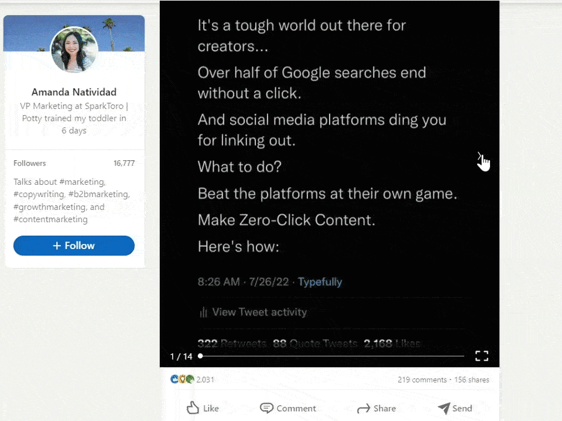Screen dimensions: 562x421
Task: View the 156 shares
Action: [x=471, y=379]
